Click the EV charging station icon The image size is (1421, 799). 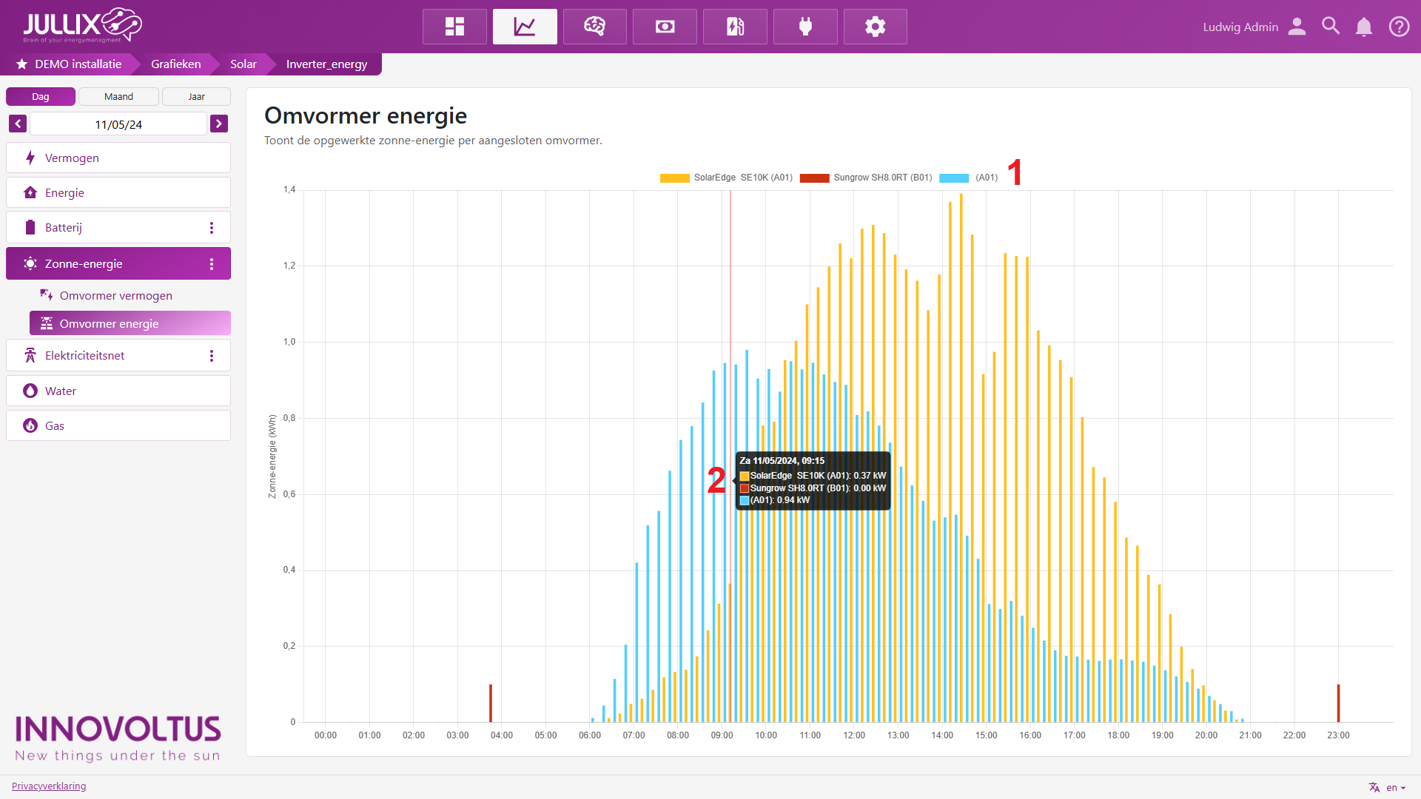(x=735, y=27)
